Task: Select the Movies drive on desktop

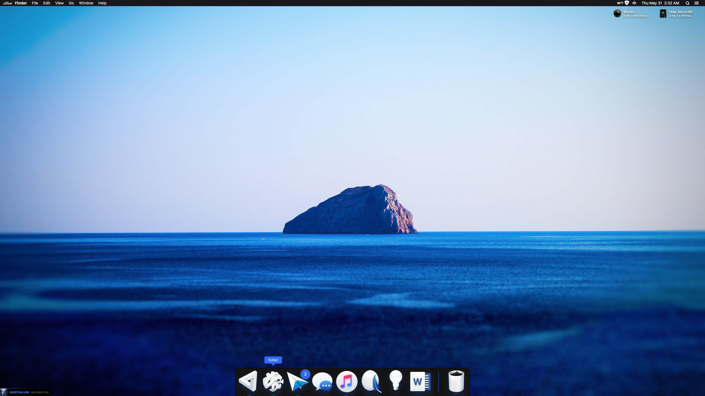Action: click(x=617, y=13)
